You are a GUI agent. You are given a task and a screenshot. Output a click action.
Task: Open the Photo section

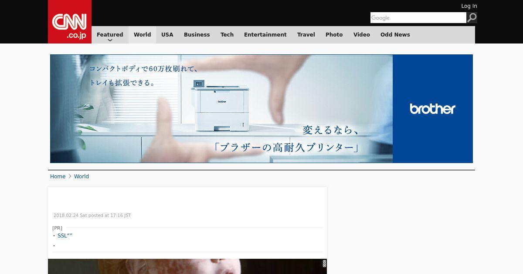pyautogui.click(x=334, y=35)
